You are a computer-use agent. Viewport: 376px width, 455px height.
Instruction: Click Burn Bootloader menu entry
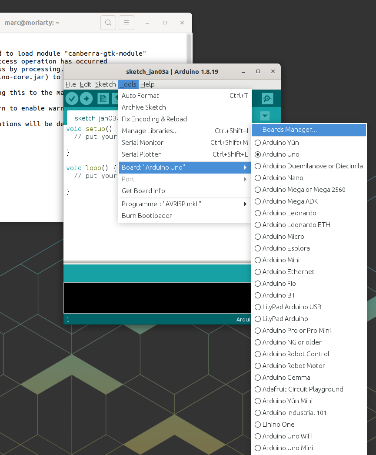185,216
